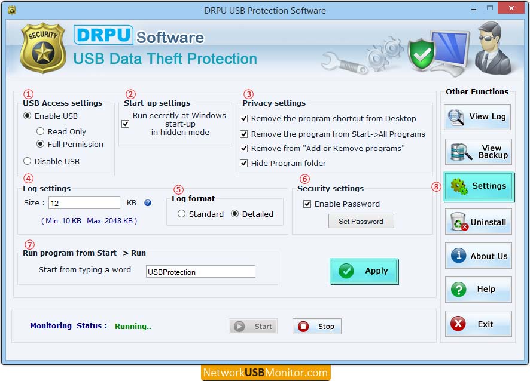530x381 pixels.
Task: Open the About Us dialog
Action: coord(479,256)
